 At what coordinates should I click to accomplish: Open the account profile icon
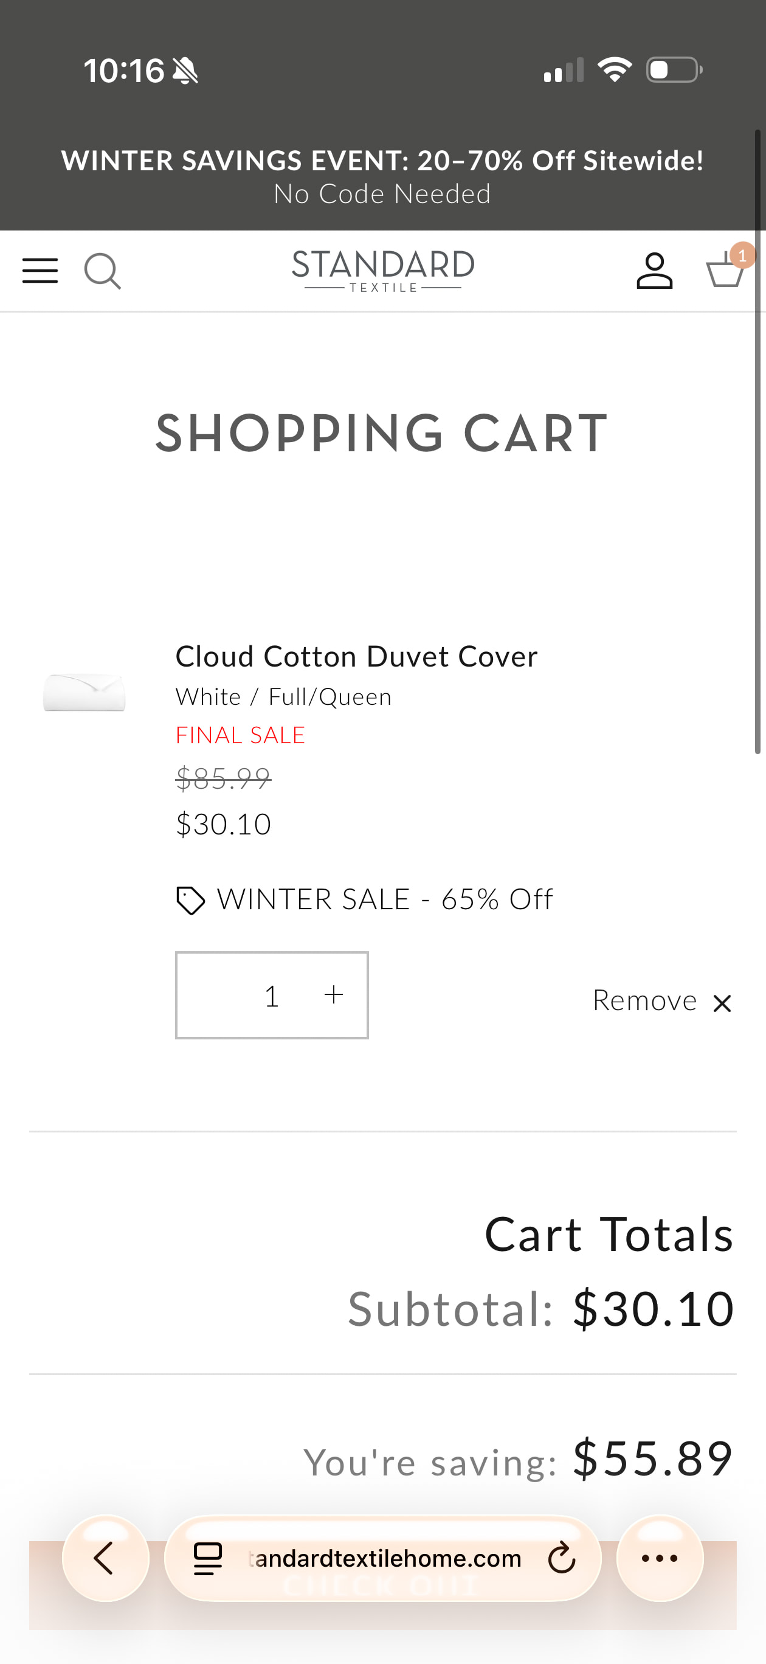pyautogui.click(x=654, y=271)
